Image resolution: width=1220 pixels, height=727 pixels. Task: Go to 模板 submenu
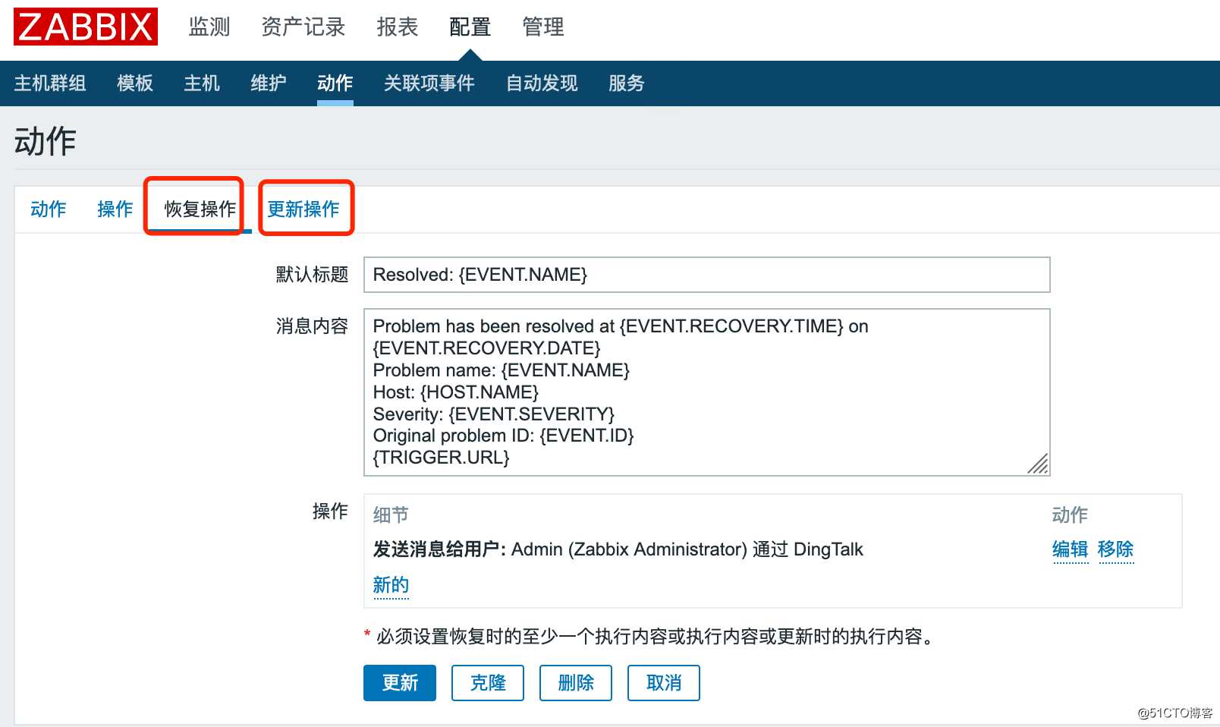click(x=135, y=83)
